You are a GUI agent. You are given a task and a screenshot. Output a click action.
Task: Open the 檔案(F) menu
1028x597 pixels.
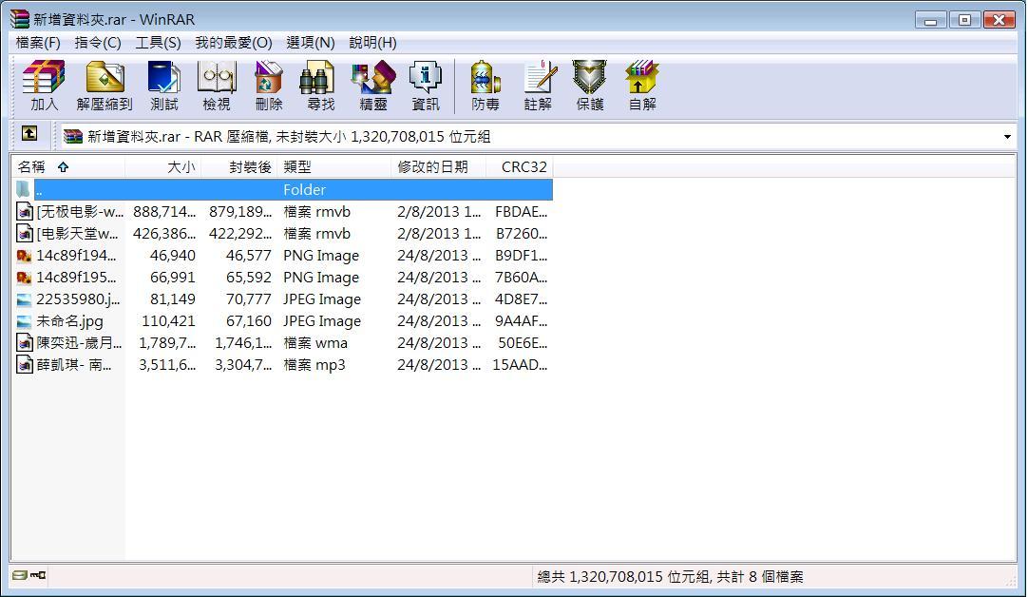click(x=38, y=43)
